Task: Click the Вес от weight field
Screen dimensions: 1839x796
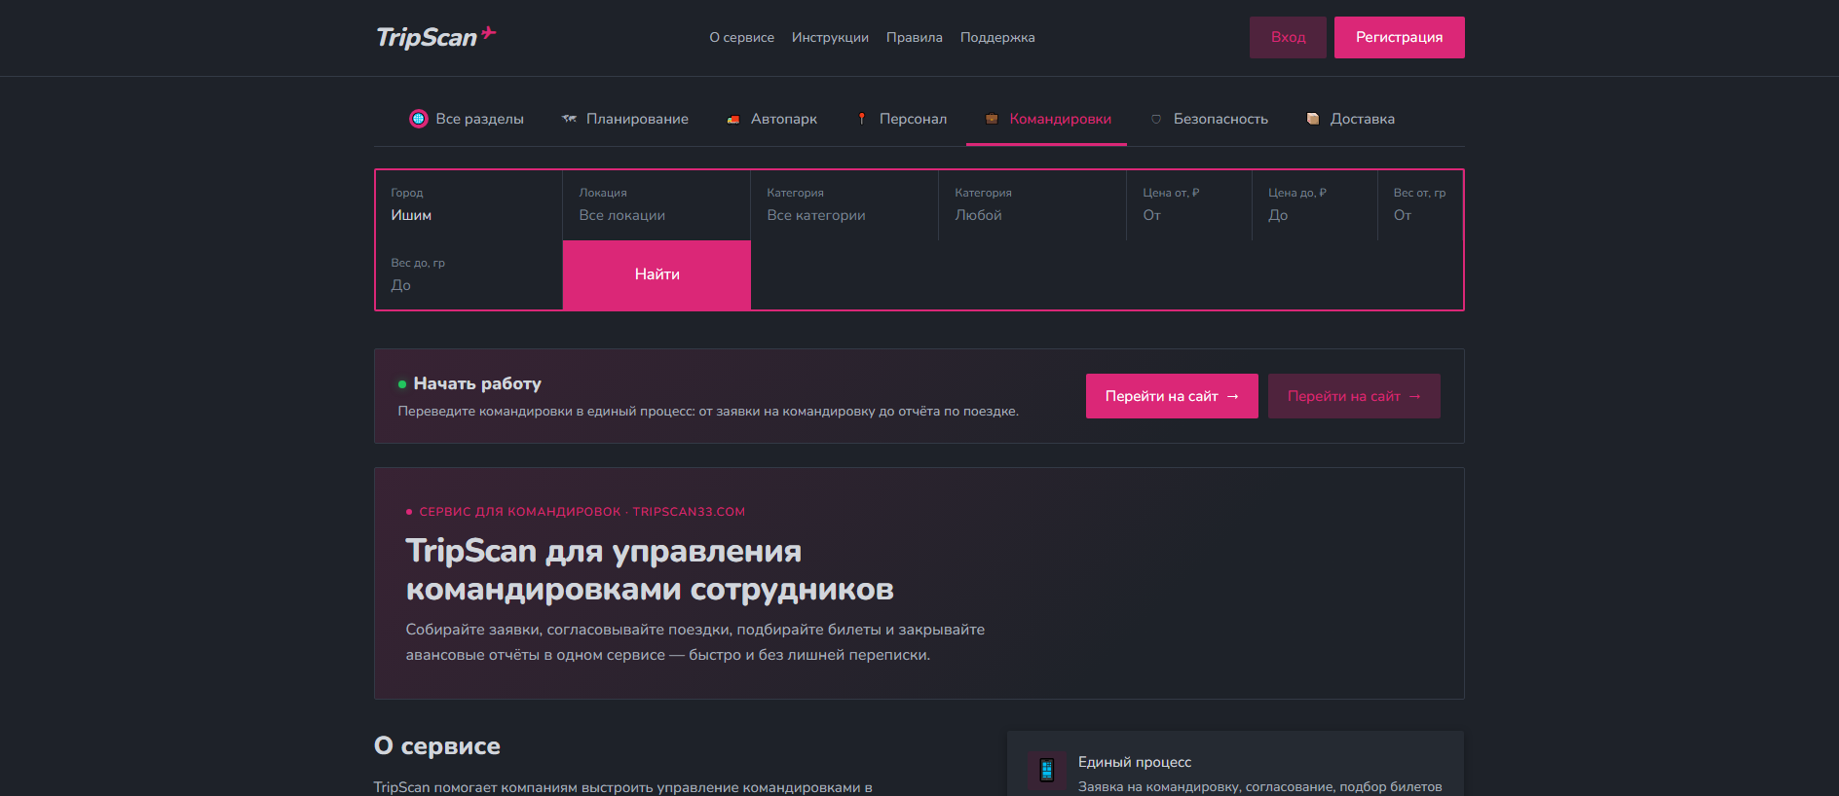Action: (x=1420, y=205)
